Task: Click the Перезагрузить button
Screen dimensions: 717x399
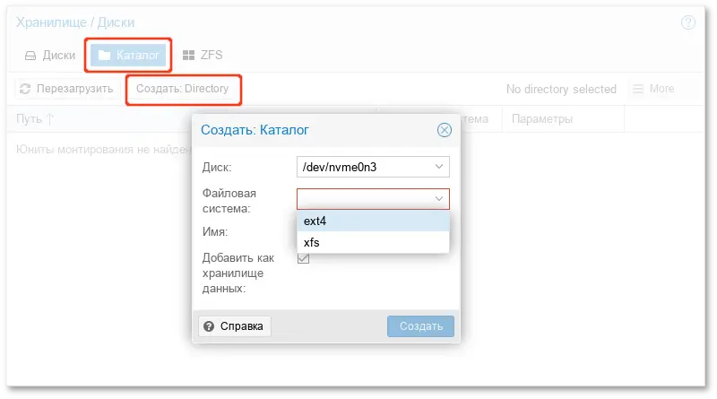Action: point(66,89)
